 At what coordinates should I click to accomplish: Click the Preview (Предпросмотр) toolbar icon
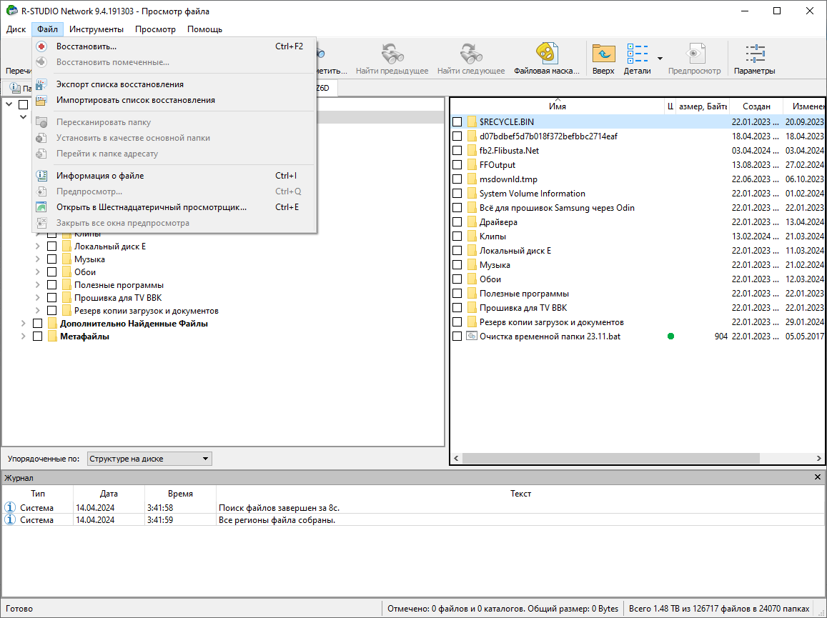[x=694, y=54]
